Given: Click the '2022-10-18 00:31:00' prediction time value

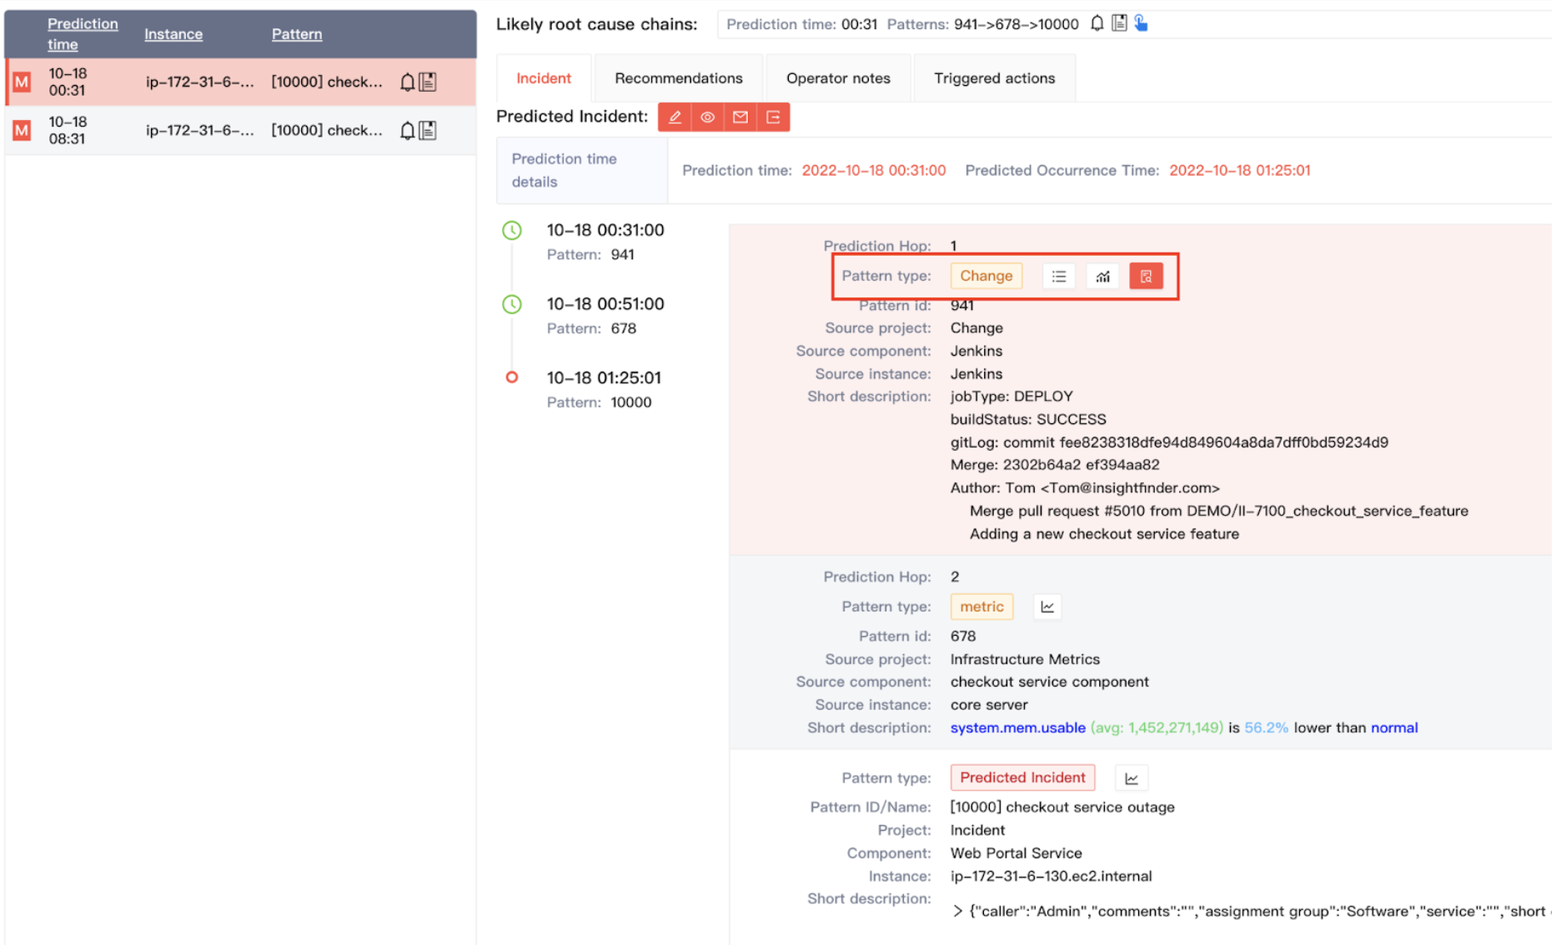Looking at the screenshot, I should [x=873, y=171].
